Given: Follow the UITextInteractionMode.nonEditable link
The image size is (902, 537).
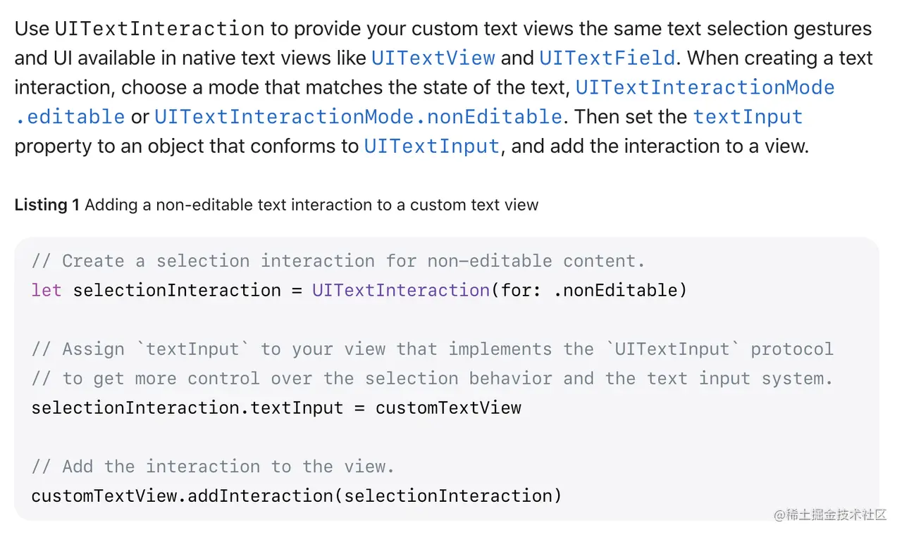Looking at the screenshot, I should point(358,117).
